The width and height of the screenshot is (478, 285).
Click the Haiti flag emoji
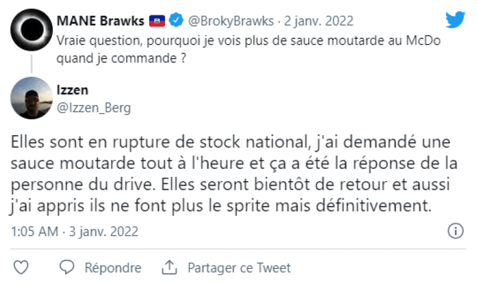pos(156,21)
